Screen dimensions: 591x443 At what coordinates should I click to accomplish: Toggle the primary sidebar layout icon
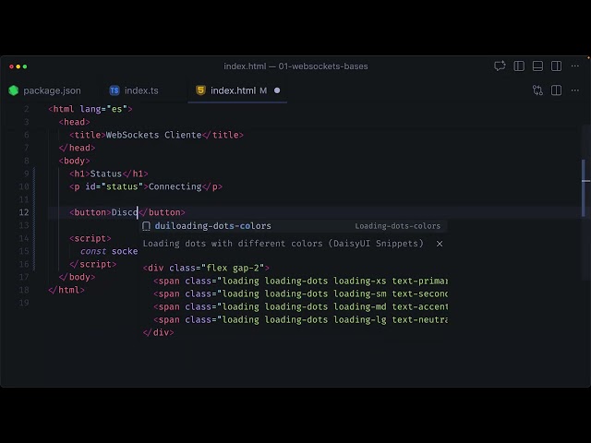(519, 66)
